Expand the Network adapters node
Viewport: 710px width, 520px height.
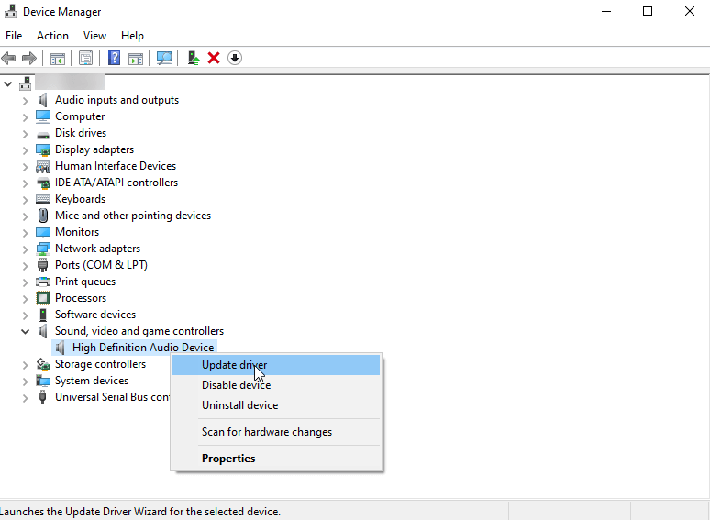pos(26,249)
